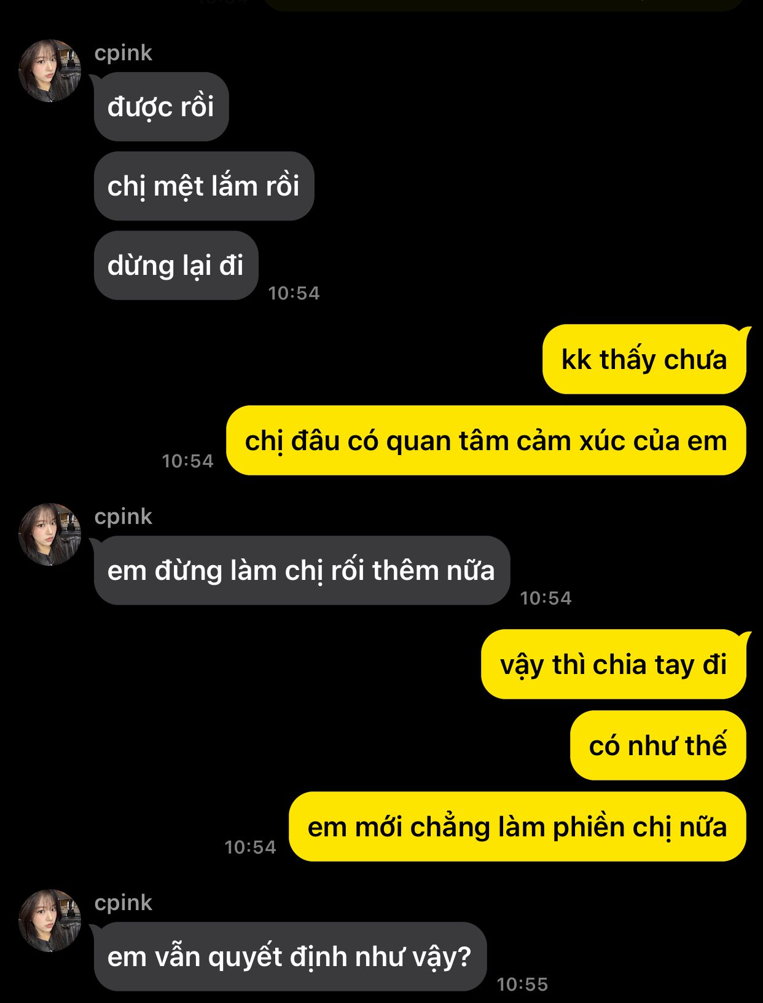Tap cpink's avatar beside "được rồi"
Screen dimensions: 763x1003
pyautogui.click(x=50, y=71)
